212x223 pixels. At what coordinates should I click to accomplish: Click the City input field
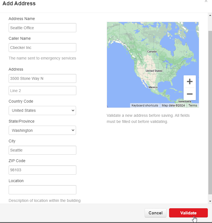click(x=42, y=150)
